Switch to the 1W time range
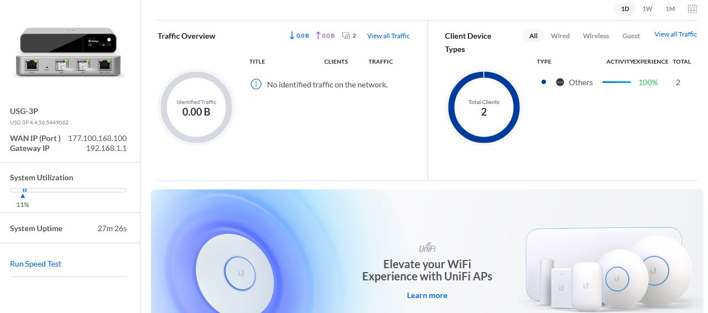The width and height of the screenshot is (708, 313). pyautogui.click(x=647, y=9)
